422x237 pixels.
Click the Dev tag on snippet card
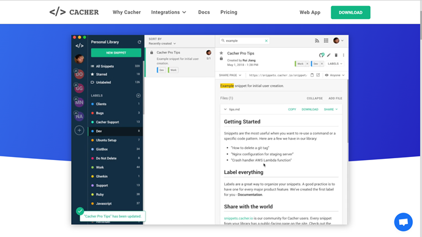161,70
